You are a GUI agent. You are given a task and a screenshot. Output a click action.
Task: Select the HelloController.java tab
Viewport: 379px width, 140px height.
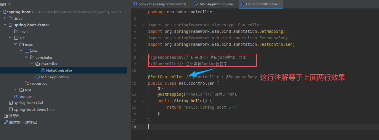261,4
